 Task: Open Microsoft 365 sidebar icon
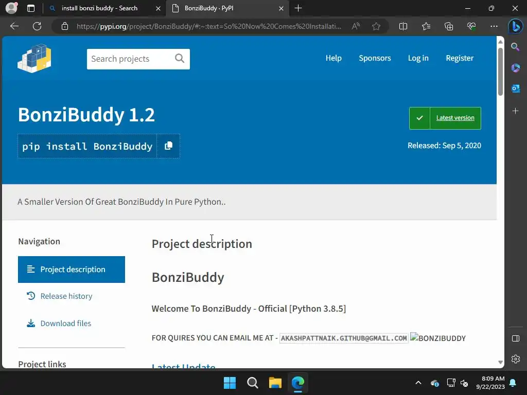[515, 68]
